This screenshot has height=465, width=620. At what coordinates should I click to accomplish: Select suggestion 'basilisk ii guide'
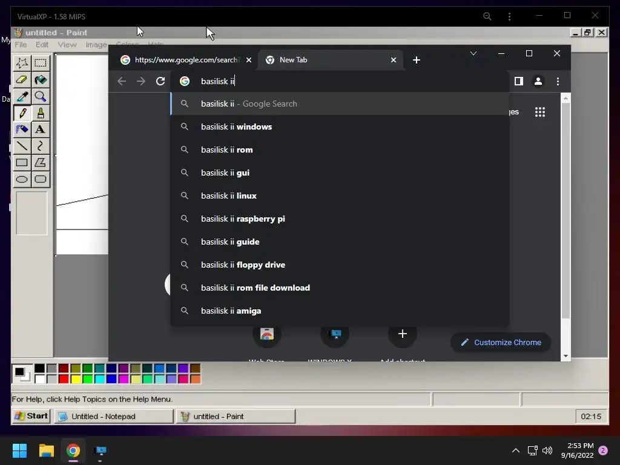point(340,242)
